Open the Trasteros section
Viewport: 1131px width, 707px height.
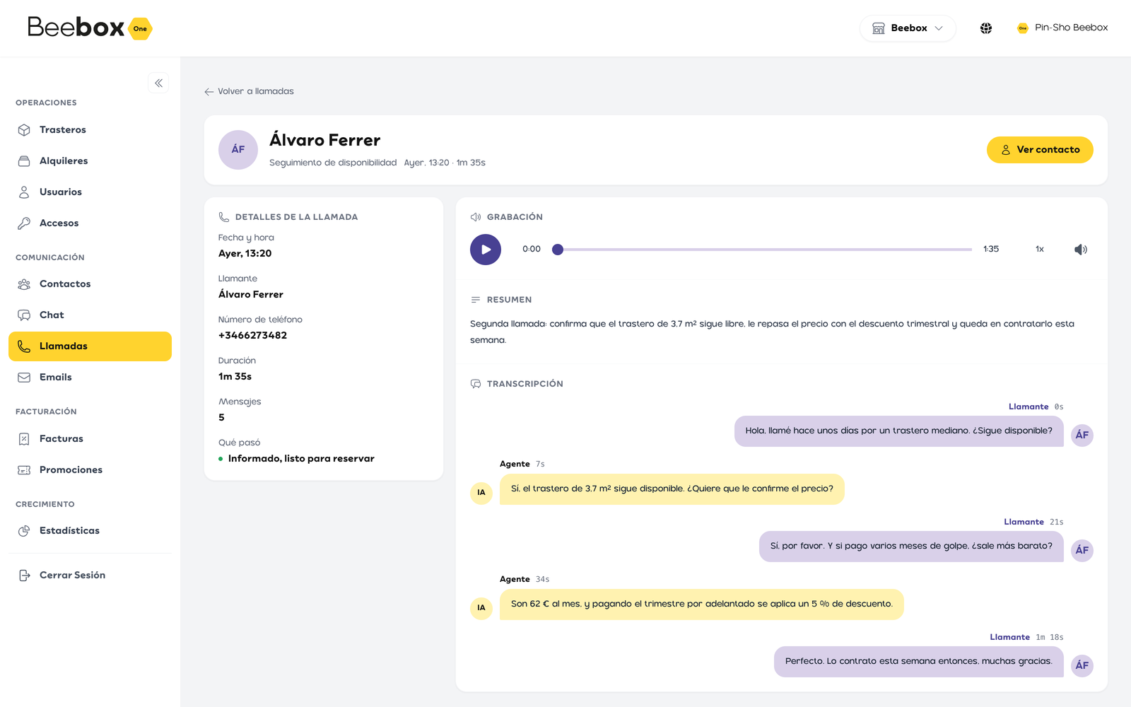coord(90,129)
